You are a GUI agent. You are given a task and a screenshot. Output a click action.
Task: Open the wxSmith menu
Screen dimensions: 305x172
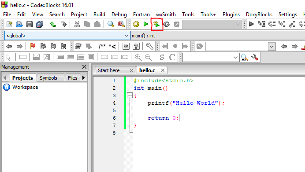pos(166,15)
